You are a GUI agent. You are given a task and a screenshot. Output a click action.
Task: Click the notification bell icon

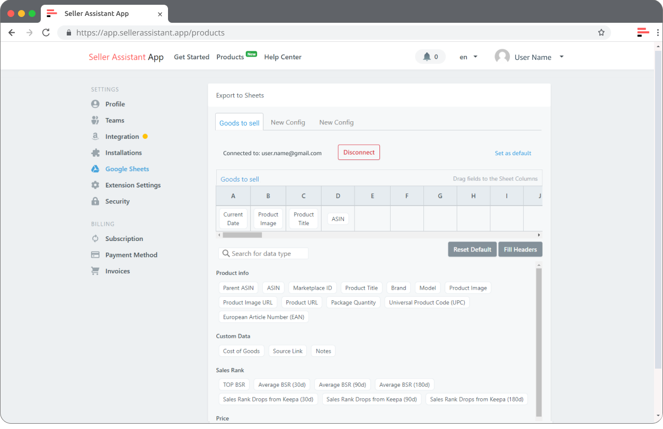tap(427, 56)
